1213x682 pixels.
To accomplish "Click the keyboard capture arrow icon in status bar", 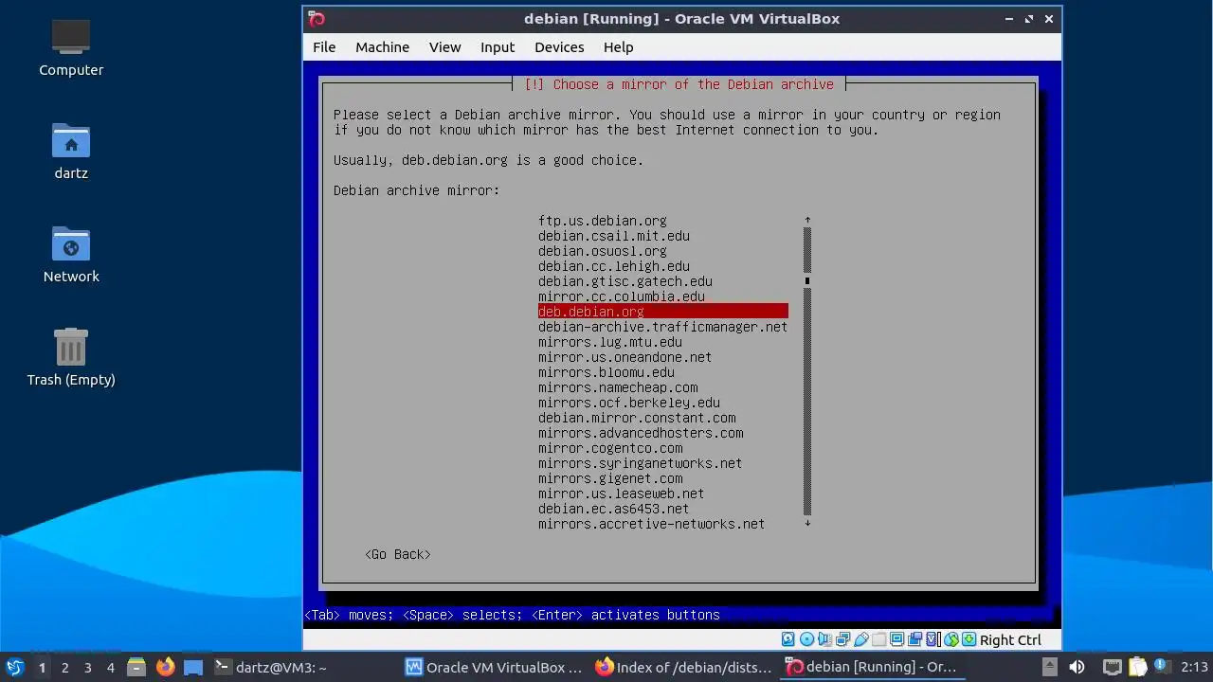I will point(969,640).
